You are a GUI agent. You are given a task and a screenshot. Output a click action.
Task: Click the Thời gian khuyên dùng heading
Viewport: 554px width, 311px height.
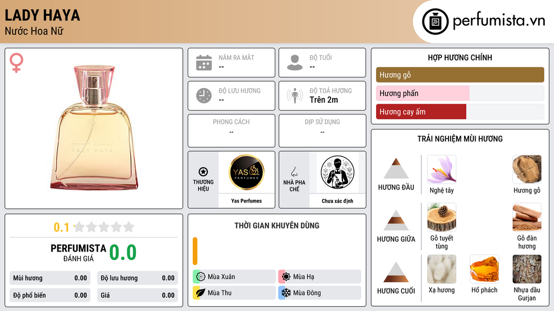[x=277, y=225]
